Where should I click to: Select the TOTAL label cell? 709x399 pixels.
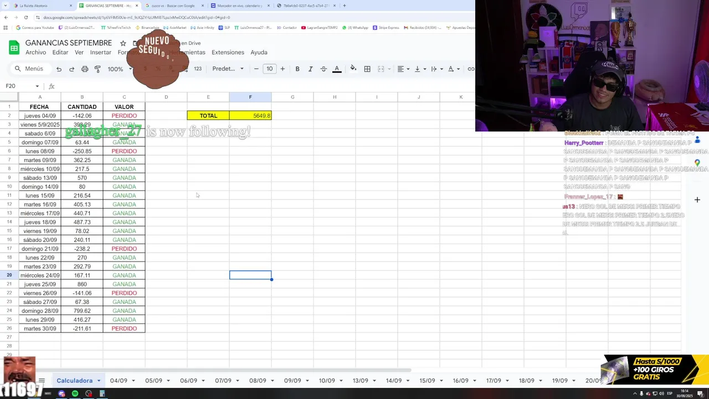pyautogui.click(x=208, y=116)
